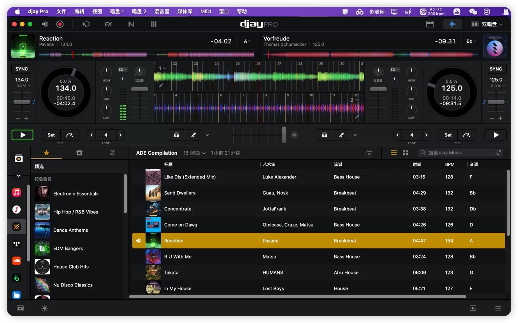Expand Deck 2 tools chevron next to microphone
This screenshot has height=323, width=518.
pos(355,135)
